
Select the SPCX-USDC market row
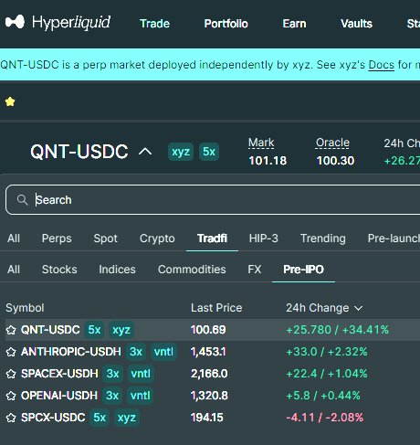213,418
